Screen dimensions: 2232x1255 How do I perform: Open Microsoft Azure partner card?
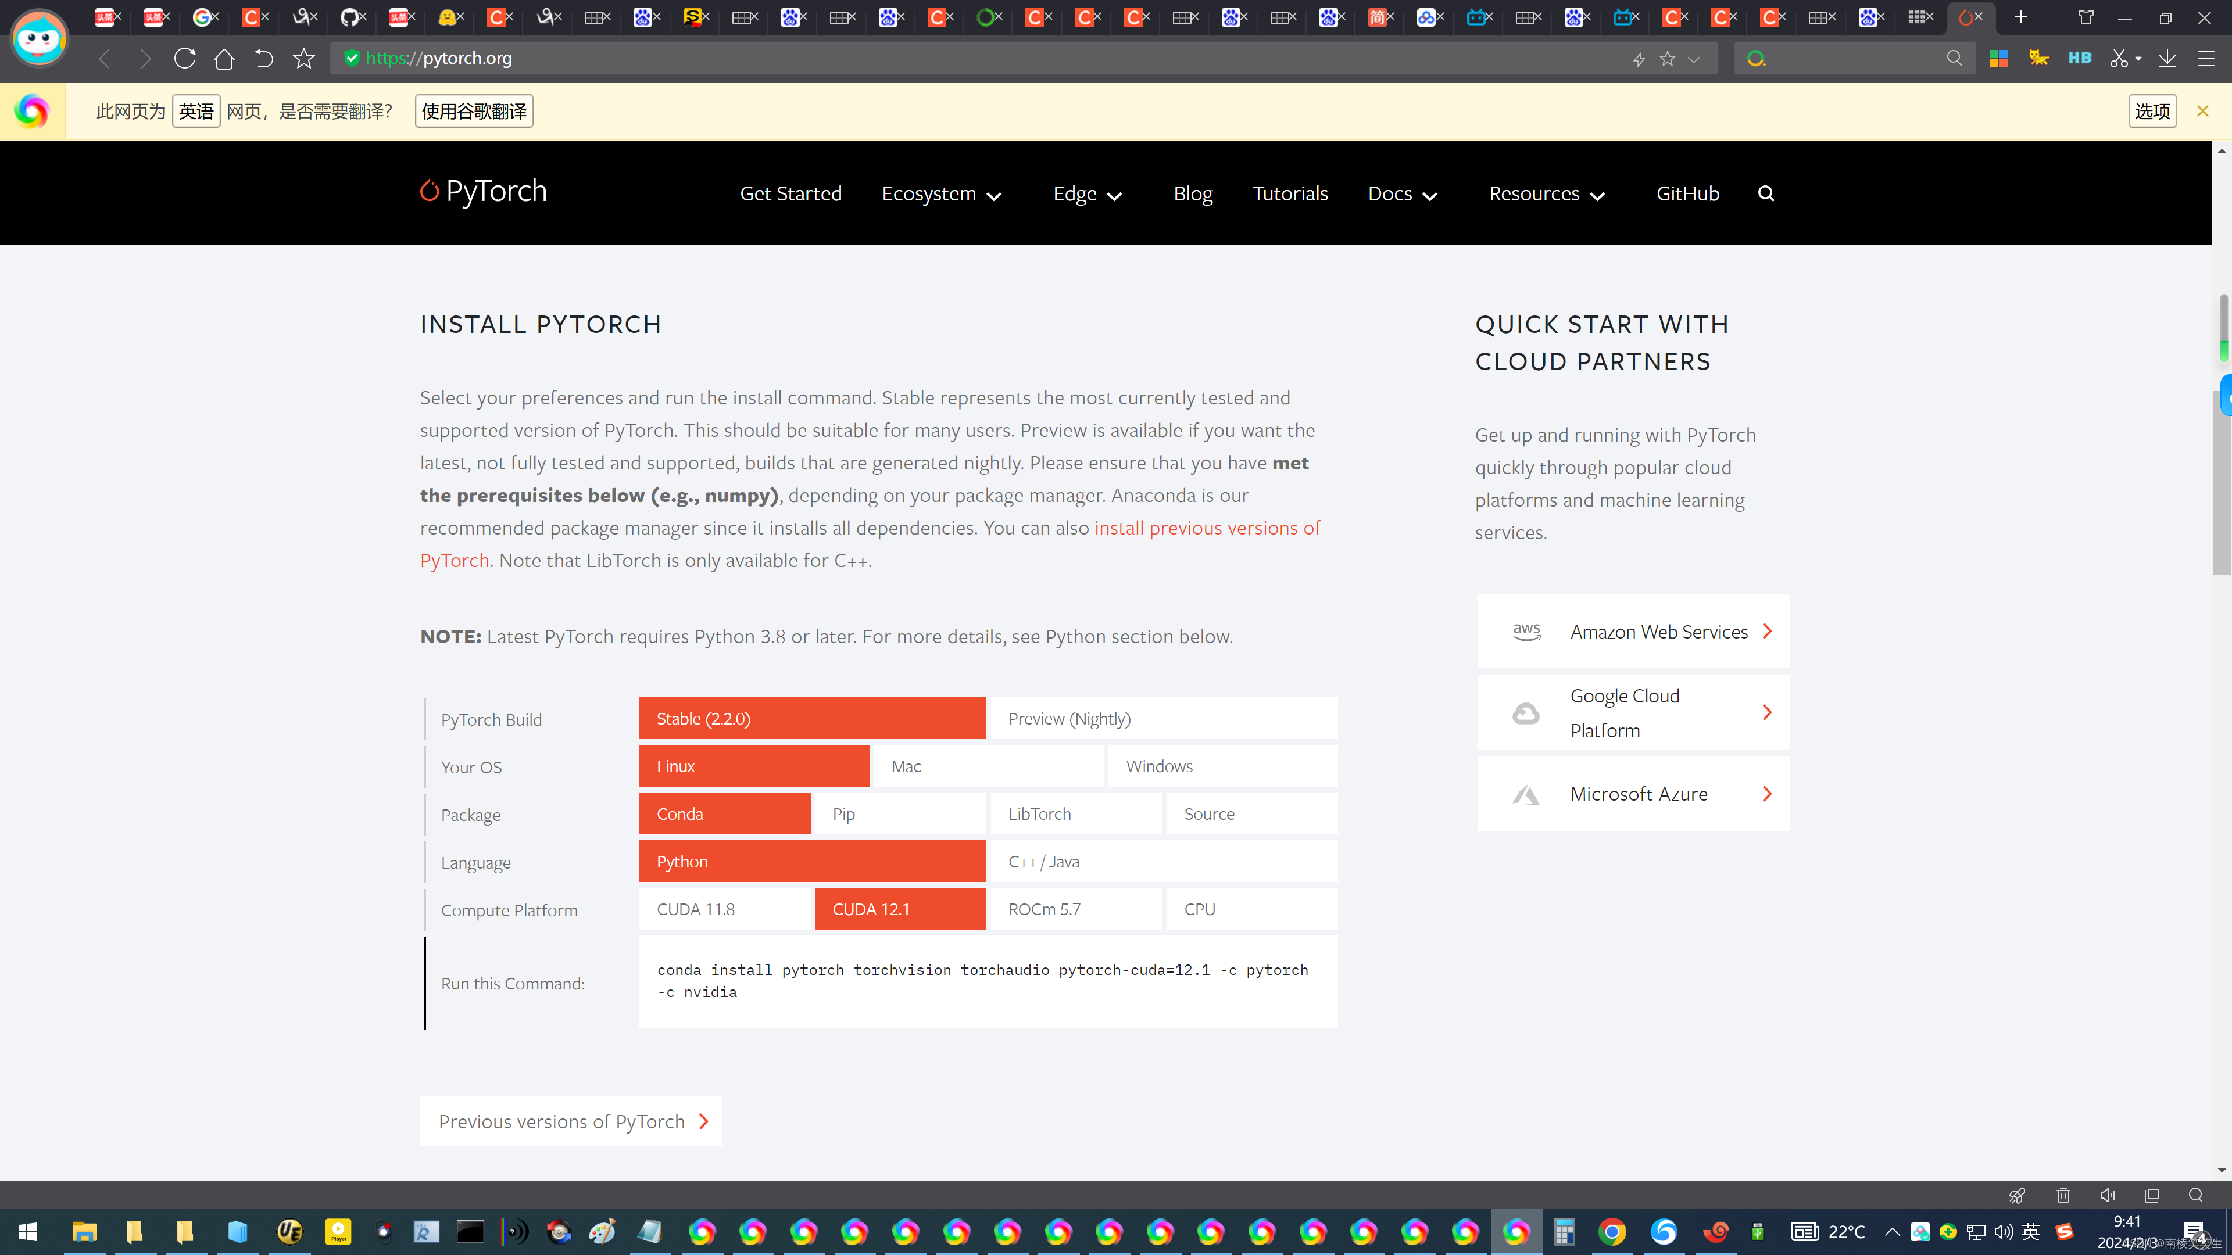pyautogui.click(x=1632, y=793)
